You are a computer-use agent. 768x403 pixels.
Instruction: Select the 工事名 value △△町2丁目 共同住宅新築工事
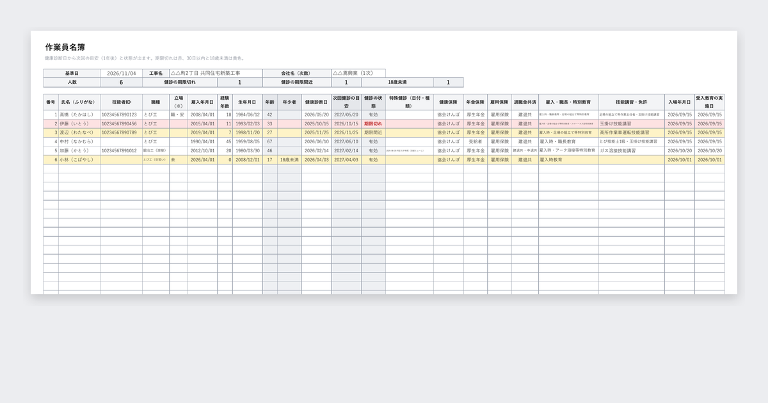pyautogui.click(x=216, y=74)
